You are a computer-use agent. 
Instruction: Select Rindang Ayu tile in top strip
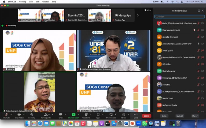pyautogui.click(x=123, y=15)
